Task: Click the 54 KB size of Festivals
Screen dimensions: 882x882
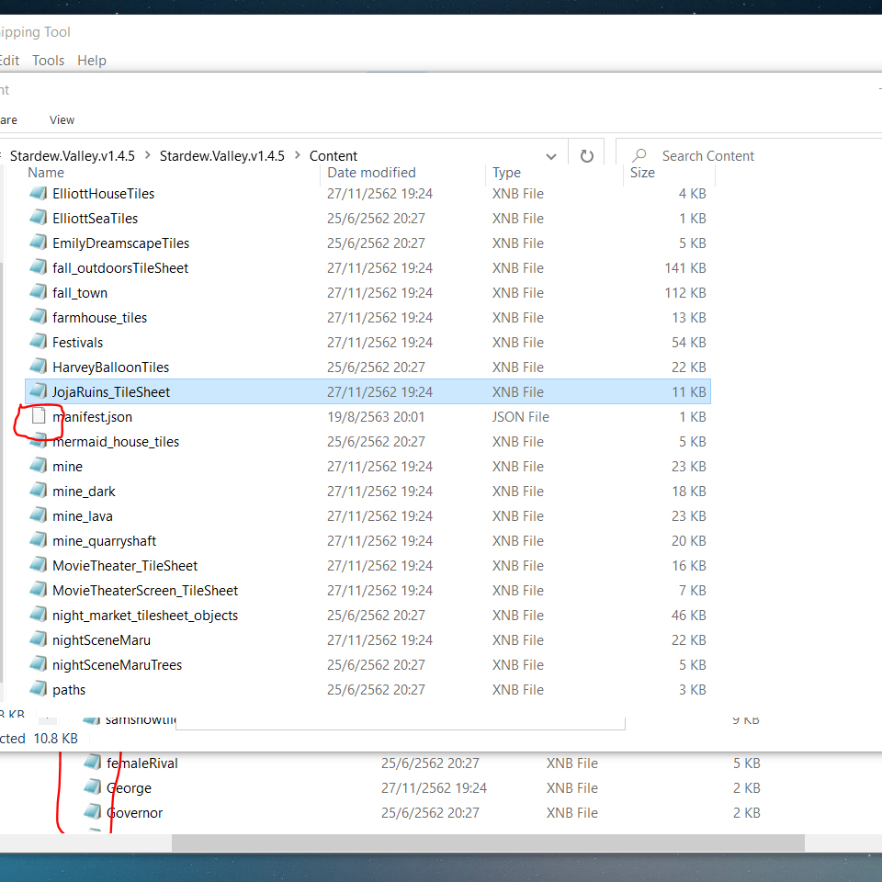Action: pos(688,342)
